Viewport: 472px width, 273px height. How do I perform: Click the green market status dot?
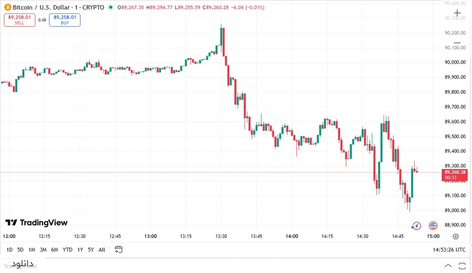(x=111, y=8)
